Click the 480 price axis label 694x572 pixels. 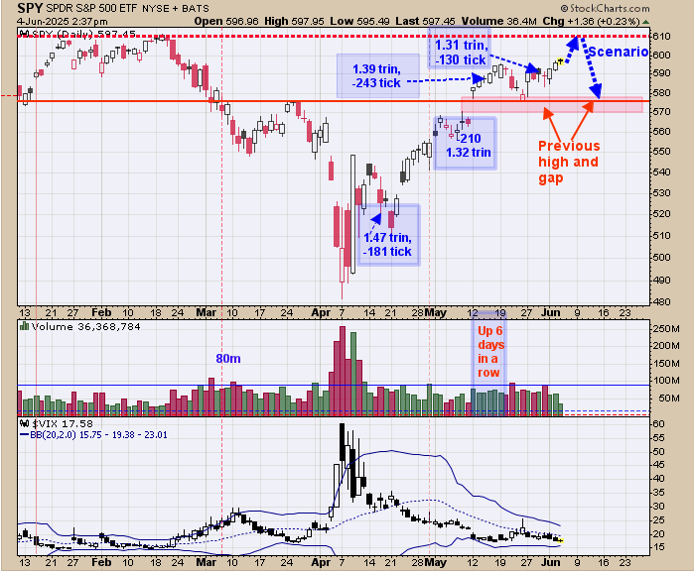pyautogui.click(x=661, y=302)
